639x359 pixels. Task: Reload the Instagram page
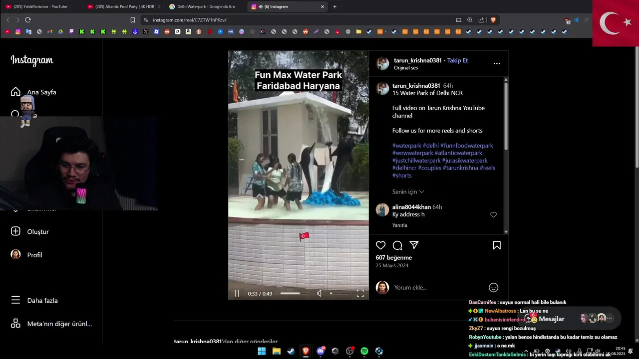pyautogui.click(x=28, y=20)
